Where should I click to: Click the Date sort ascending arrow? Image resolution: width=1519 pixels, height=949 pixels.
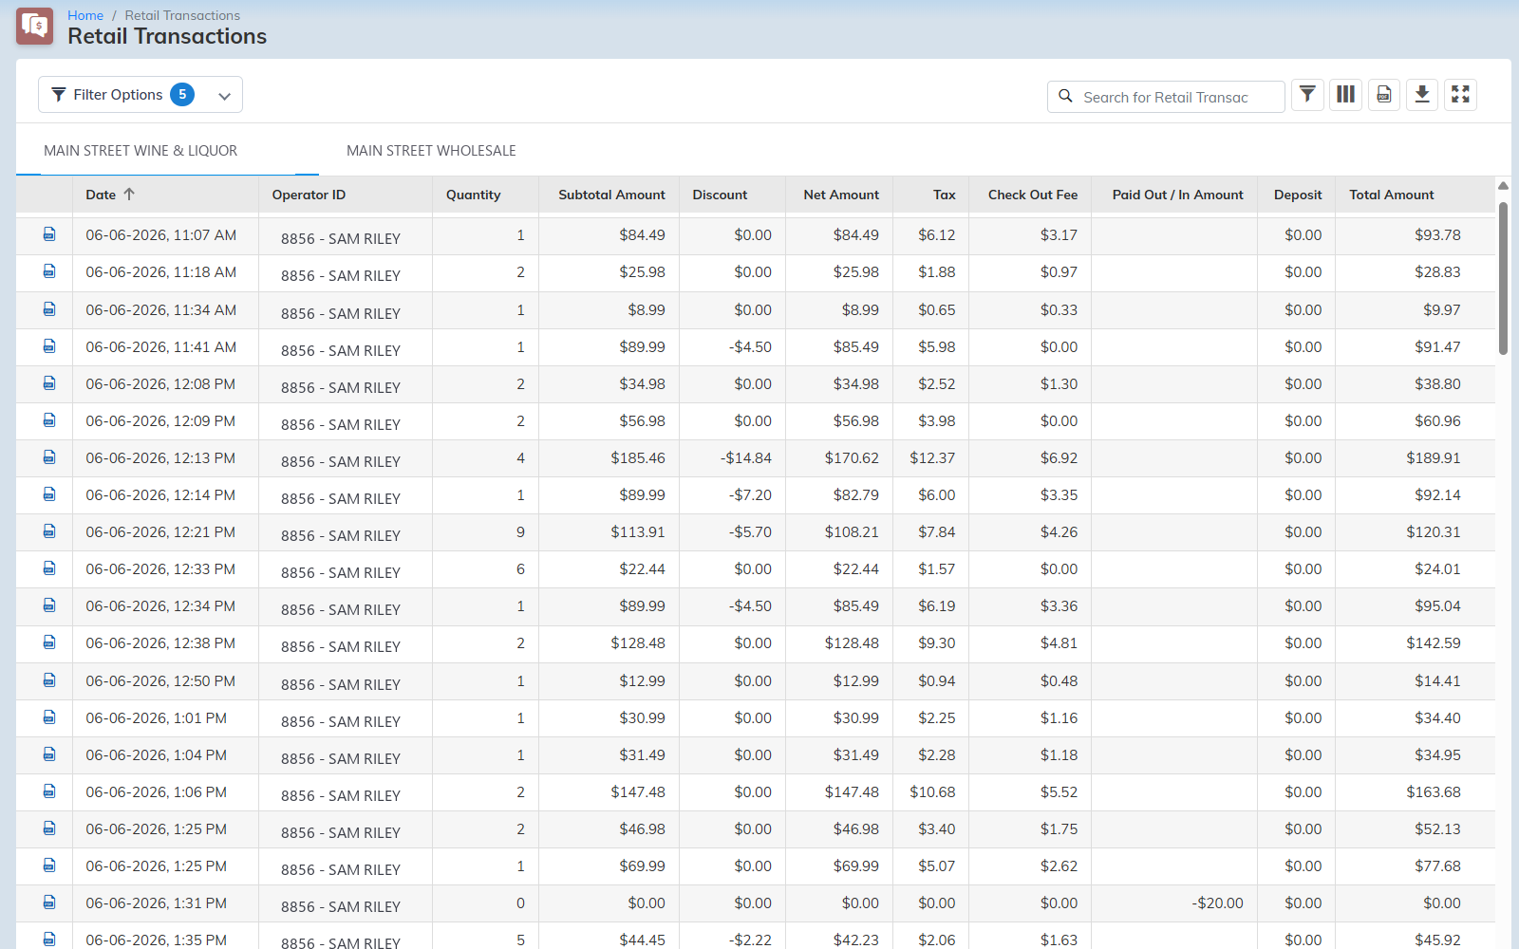point(129,194)
